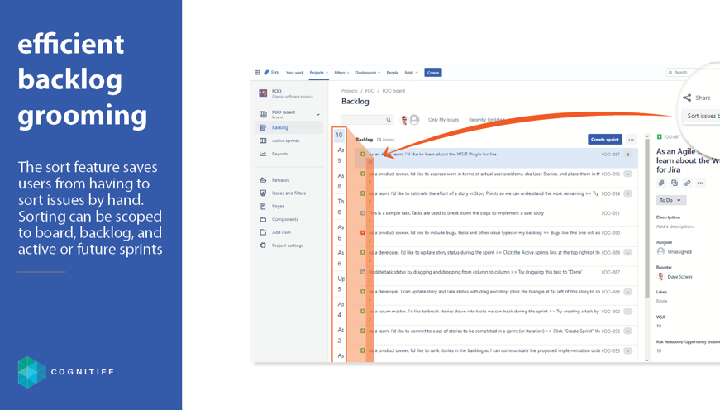Open the To Do status dropdown
Viewport: 720px width, 410px height.
pos(671,200)
